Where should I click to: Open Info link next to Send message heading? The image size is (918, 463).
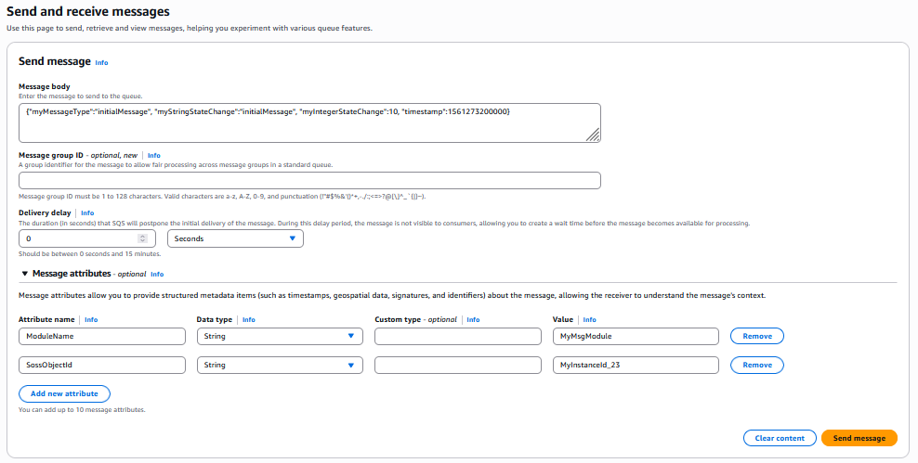101,63
